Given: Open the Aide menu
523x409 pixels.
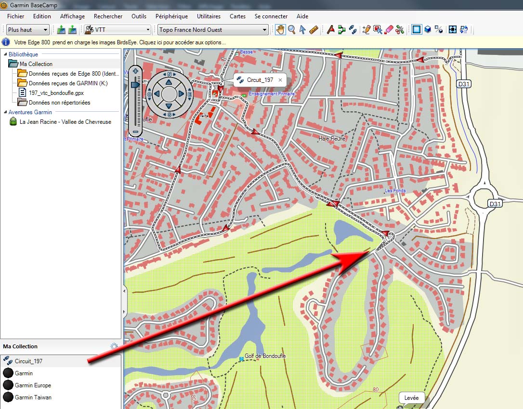Looking at the screenshot, I should coord(302,16).
